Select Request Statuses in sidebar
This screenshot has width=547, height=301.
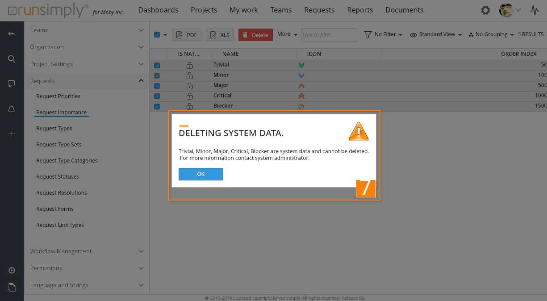coord(58,177)
